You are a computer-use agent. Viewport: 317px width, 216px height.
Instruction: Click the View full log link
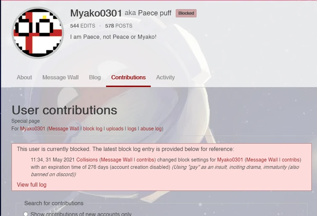pyautogui.click(x=31, y=185)
